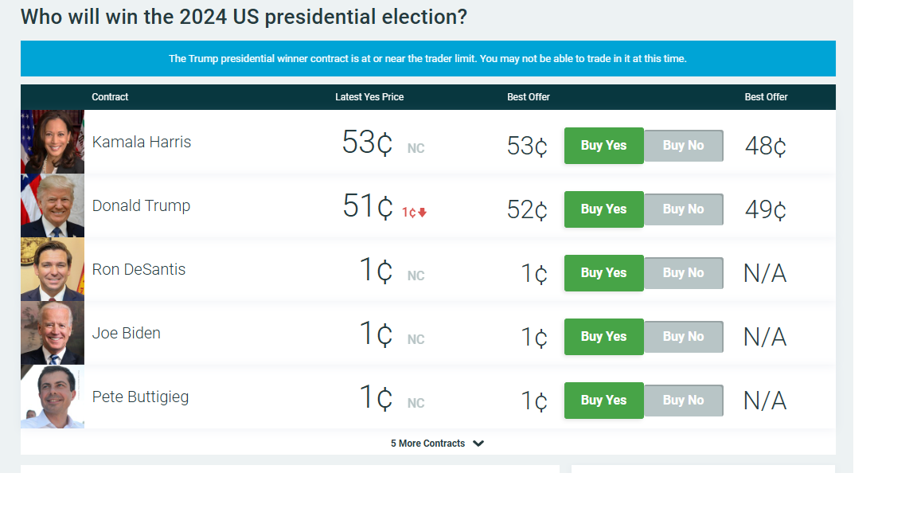Image resolution: width=917 pixels, height=516 pixels.
Task: Buy Yes on Pete Buttigieg contract
Action: (x=603, y=401)
